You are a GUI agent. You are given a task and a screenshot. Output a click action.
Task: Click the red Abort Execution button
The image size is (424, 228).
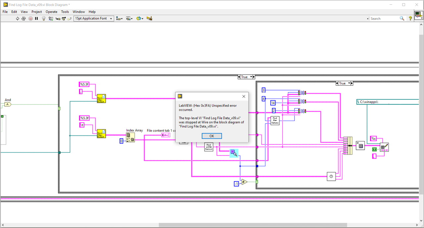(30, 19)
